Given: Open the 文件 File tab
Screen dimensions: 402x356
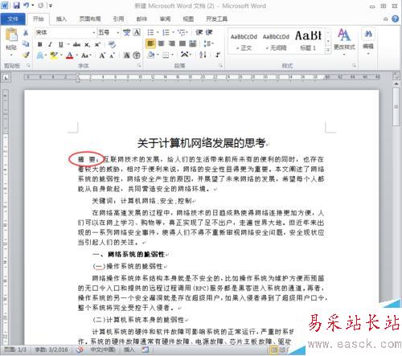Looking at the screenshot, I should (x=13, y=18).
